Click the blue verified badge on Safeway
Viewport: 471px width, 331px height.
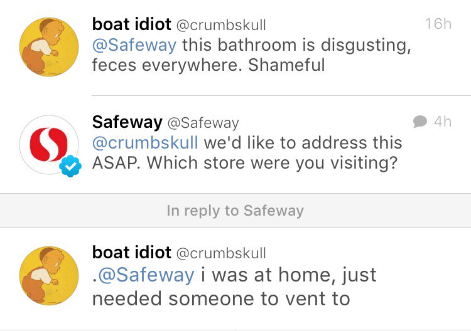[x=70, y=165]
